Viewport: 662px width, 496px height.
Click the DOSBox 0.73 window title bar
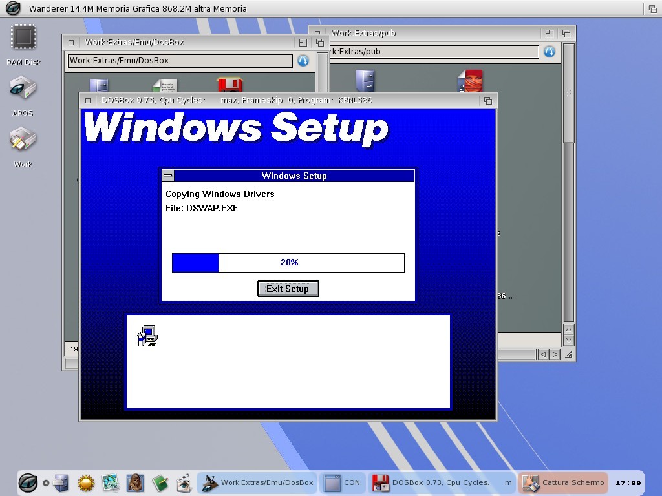pos(287,101)
